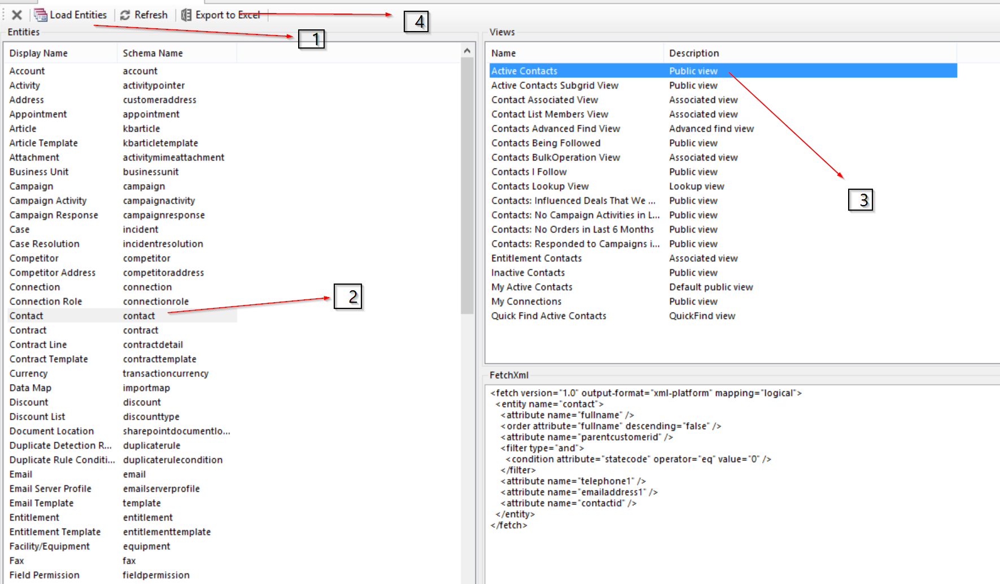Select the Email Server Profile entity

[50, 489]
